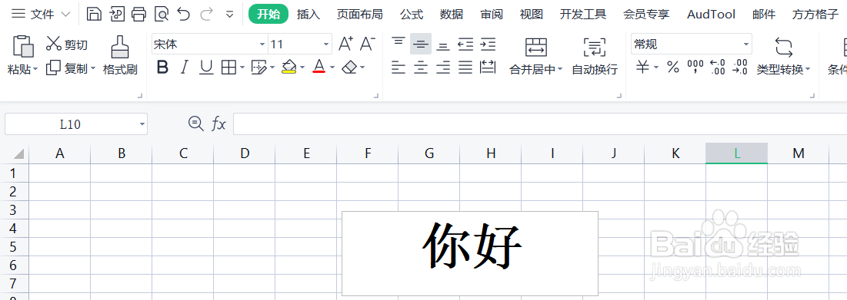Image resolution: width=847 pixels, height=300 pixels.
Task: Apply distributed alignment icon
Action: 488,68
